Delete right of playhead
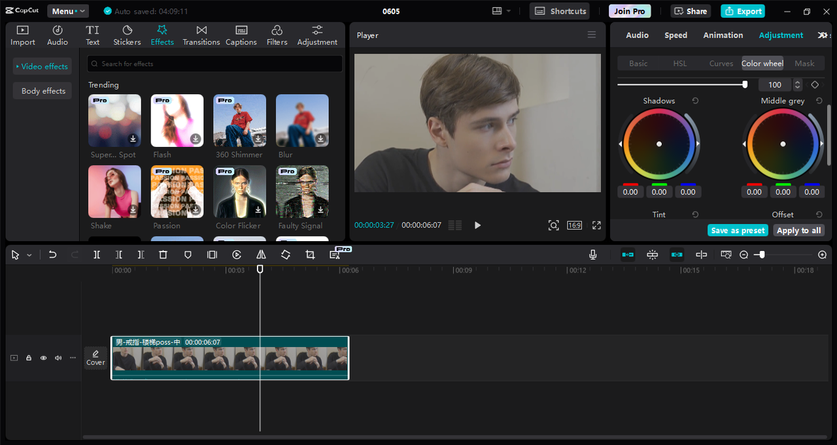This screenshot has width=837, height=445. pos(141,255)
